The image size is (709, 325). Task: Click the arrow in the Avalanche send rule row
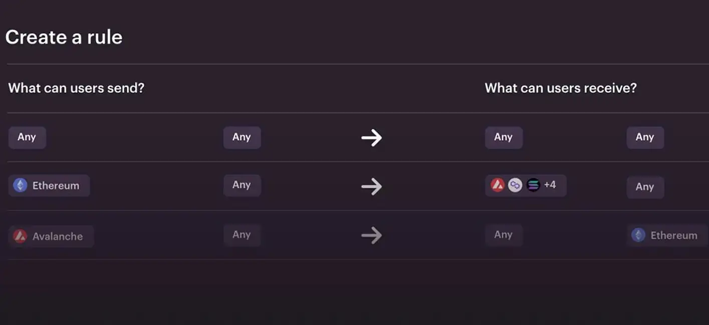point(372,235)
